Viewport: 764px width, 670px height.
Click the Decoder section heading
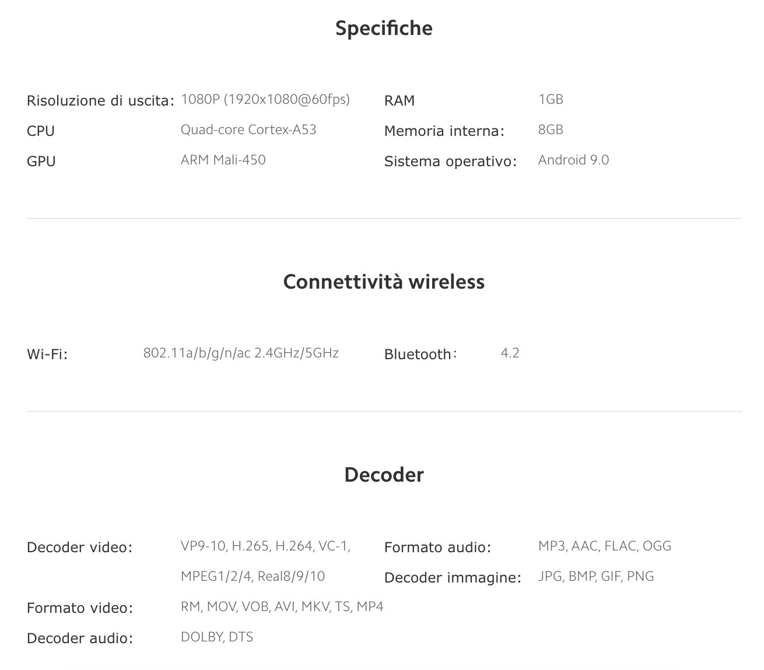[384, 475]
